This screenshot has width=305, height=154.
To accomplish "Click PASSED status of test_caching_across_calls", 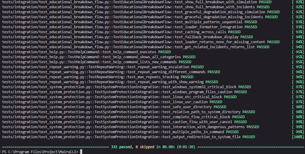I will [234, 32].
